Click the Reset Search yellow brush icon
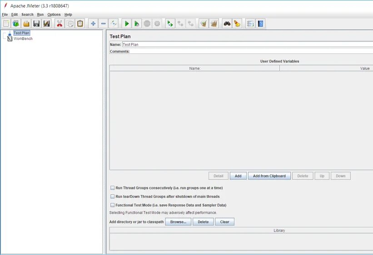Image resolution: width=373 pixels, height=255 pixels. [237, 24]
